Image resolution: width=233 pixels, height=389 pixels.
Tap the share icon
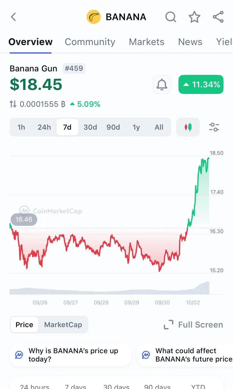[x=218, y=17]
